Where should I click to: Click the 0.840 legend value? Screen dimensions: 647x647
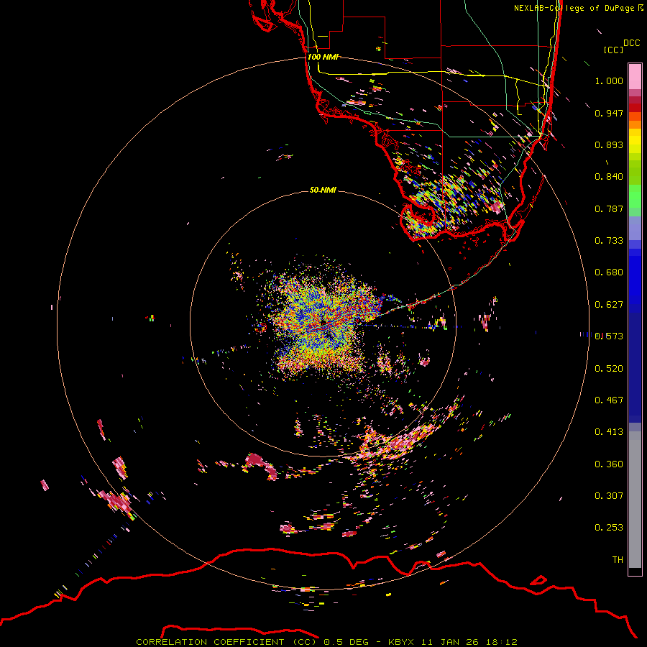[609, 177]
